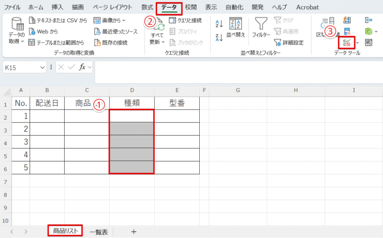Click ブックのリンク button
Viewport: 383px width, 238px height.
click(186, 43)
